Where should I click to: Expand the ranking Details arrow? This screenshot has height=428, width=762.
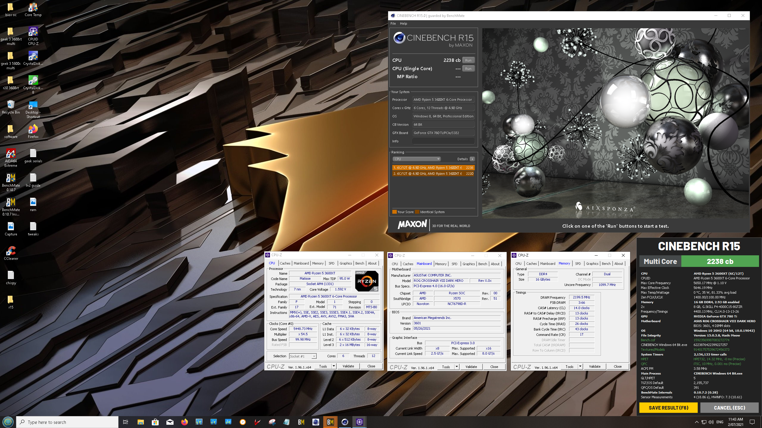click(x=472, y=159)
